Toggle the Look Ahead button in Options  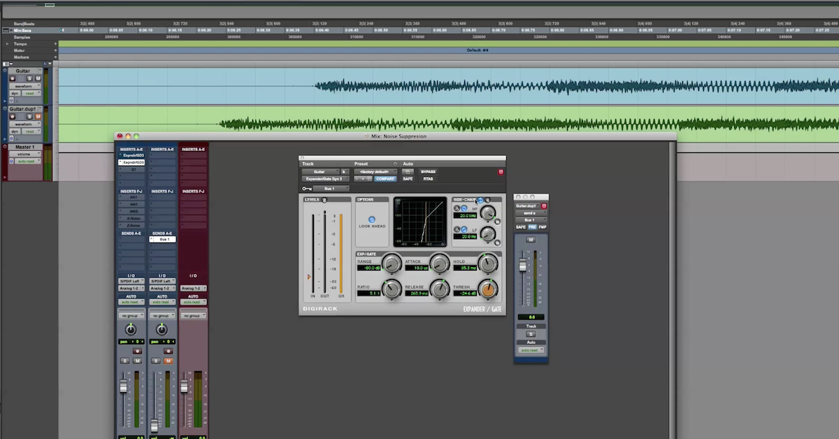tap(372, 219)
